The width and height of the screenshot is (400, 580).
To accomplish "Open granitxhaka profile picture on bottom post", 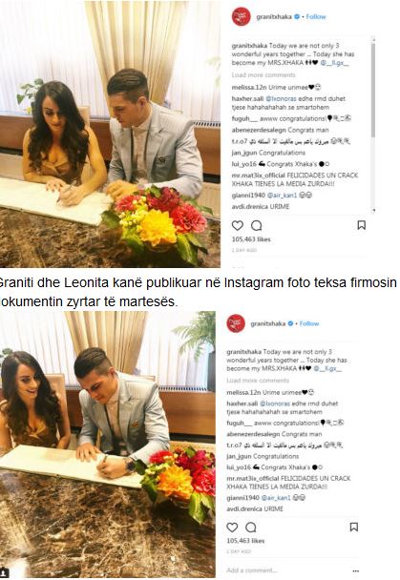I will 236,323.
